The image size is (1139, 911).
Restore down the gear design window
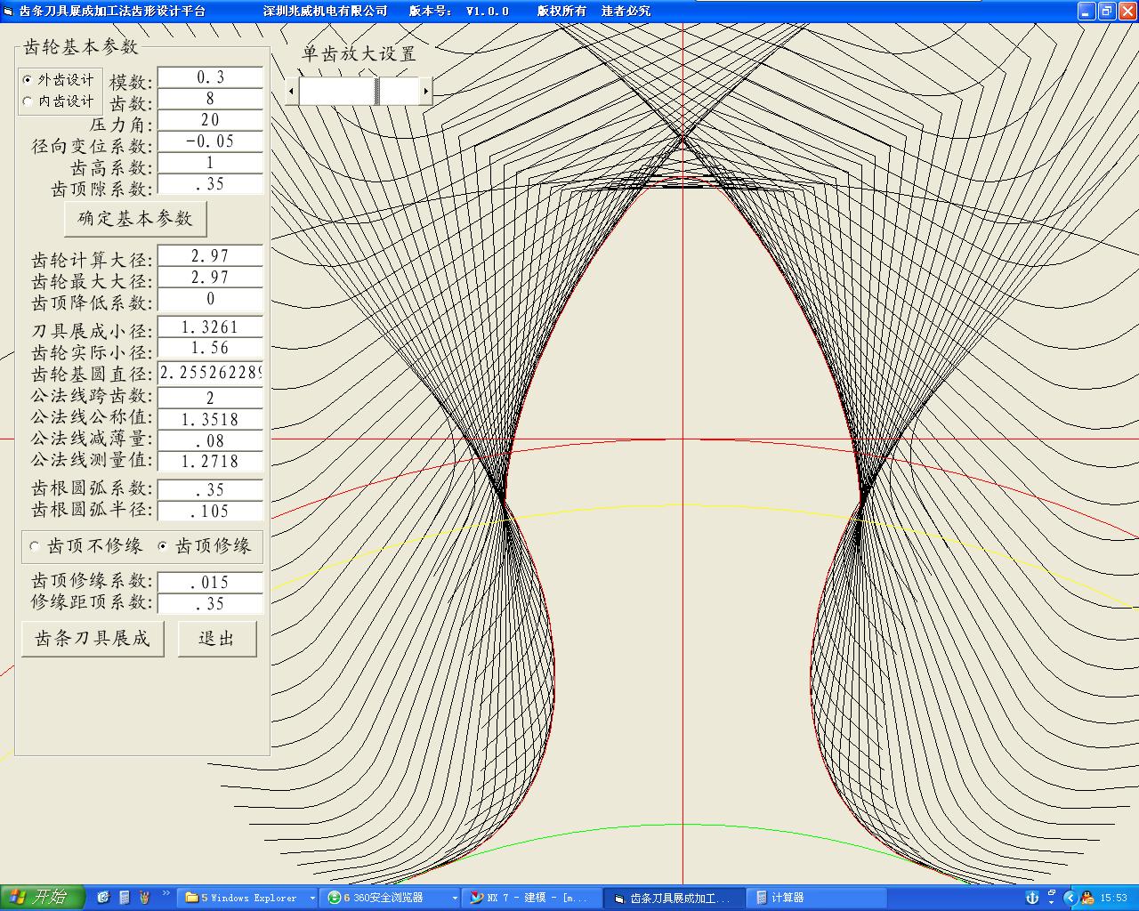click(1106, 11)
